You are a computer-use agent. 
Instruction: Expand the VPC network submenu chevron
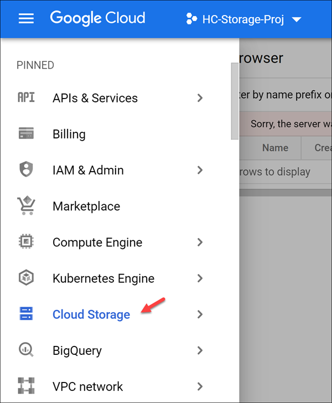[200, 386]
